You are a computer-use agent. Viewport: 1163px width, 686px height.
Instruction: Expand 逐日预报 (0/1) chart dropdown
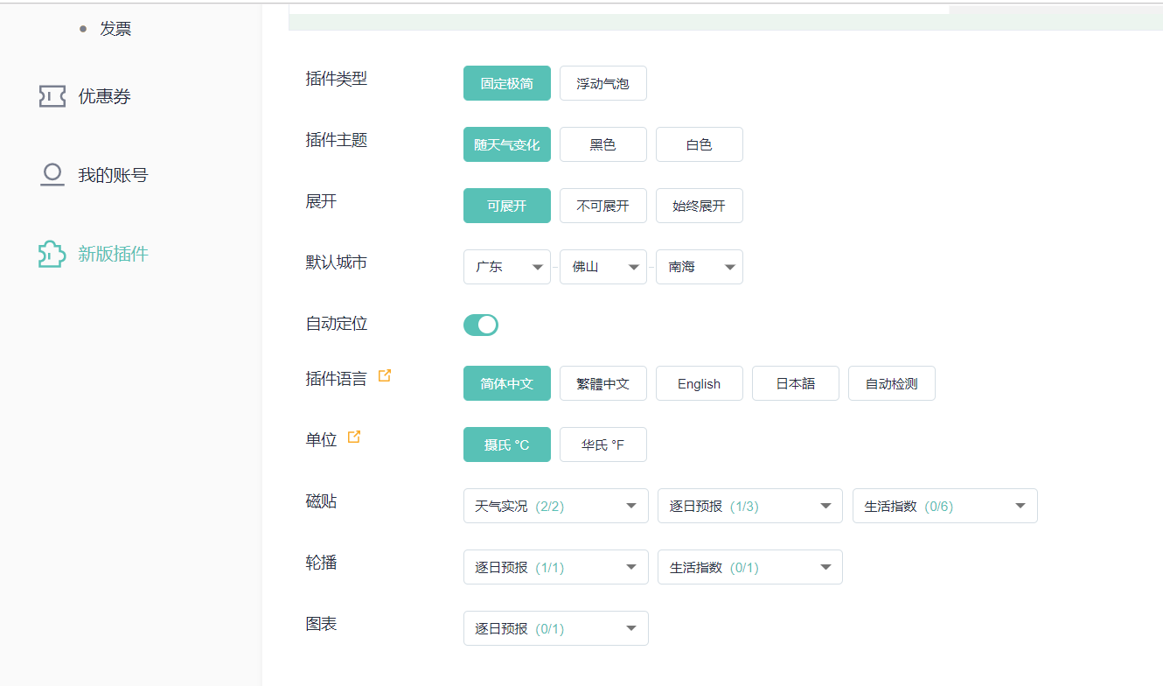[556, 628]
